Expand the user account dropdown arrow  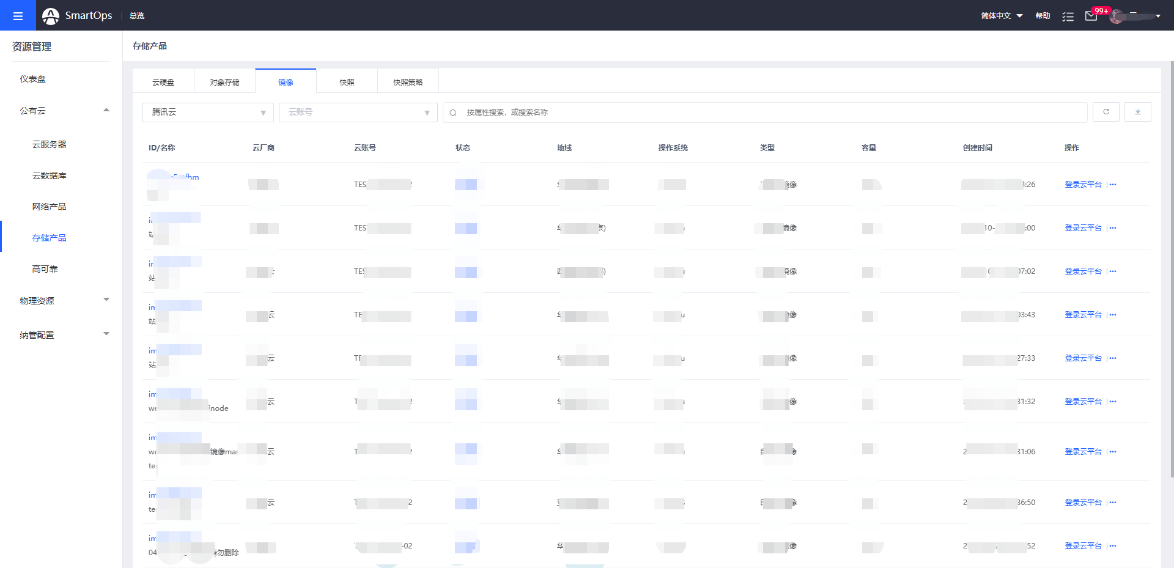[1158, 17]
